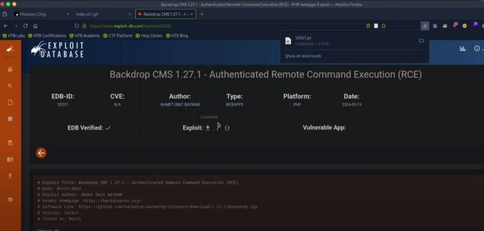484x231 pixels.
Task: Click the EDB Verified checkmark
Action: coord(108,128)
